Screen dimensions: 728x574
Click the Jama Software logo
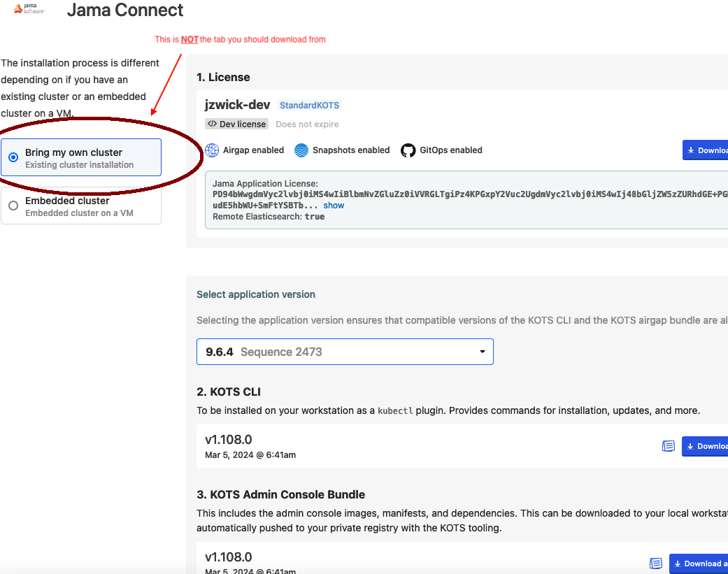pyautogui.click(x=29, y=9)
